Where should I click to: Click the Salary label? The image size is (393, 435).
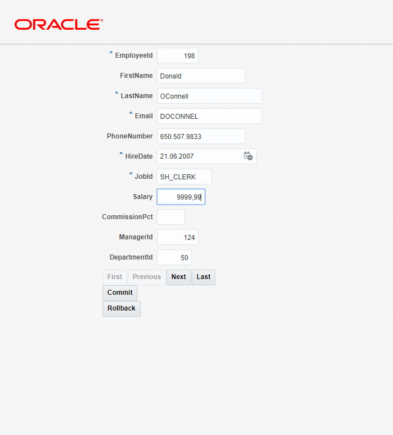pyautogui.click(x=143, y=197)
